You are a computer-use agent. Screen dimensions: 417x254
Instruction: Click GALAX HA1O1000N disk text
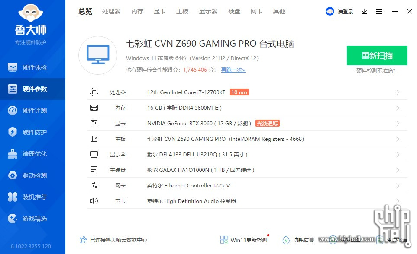pos(201,170)
